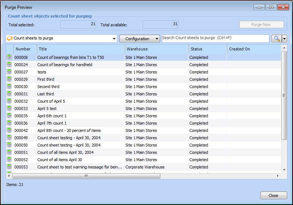Sort by the Status column header
Viewport: 293px width, 205px height.
point(208,49)
